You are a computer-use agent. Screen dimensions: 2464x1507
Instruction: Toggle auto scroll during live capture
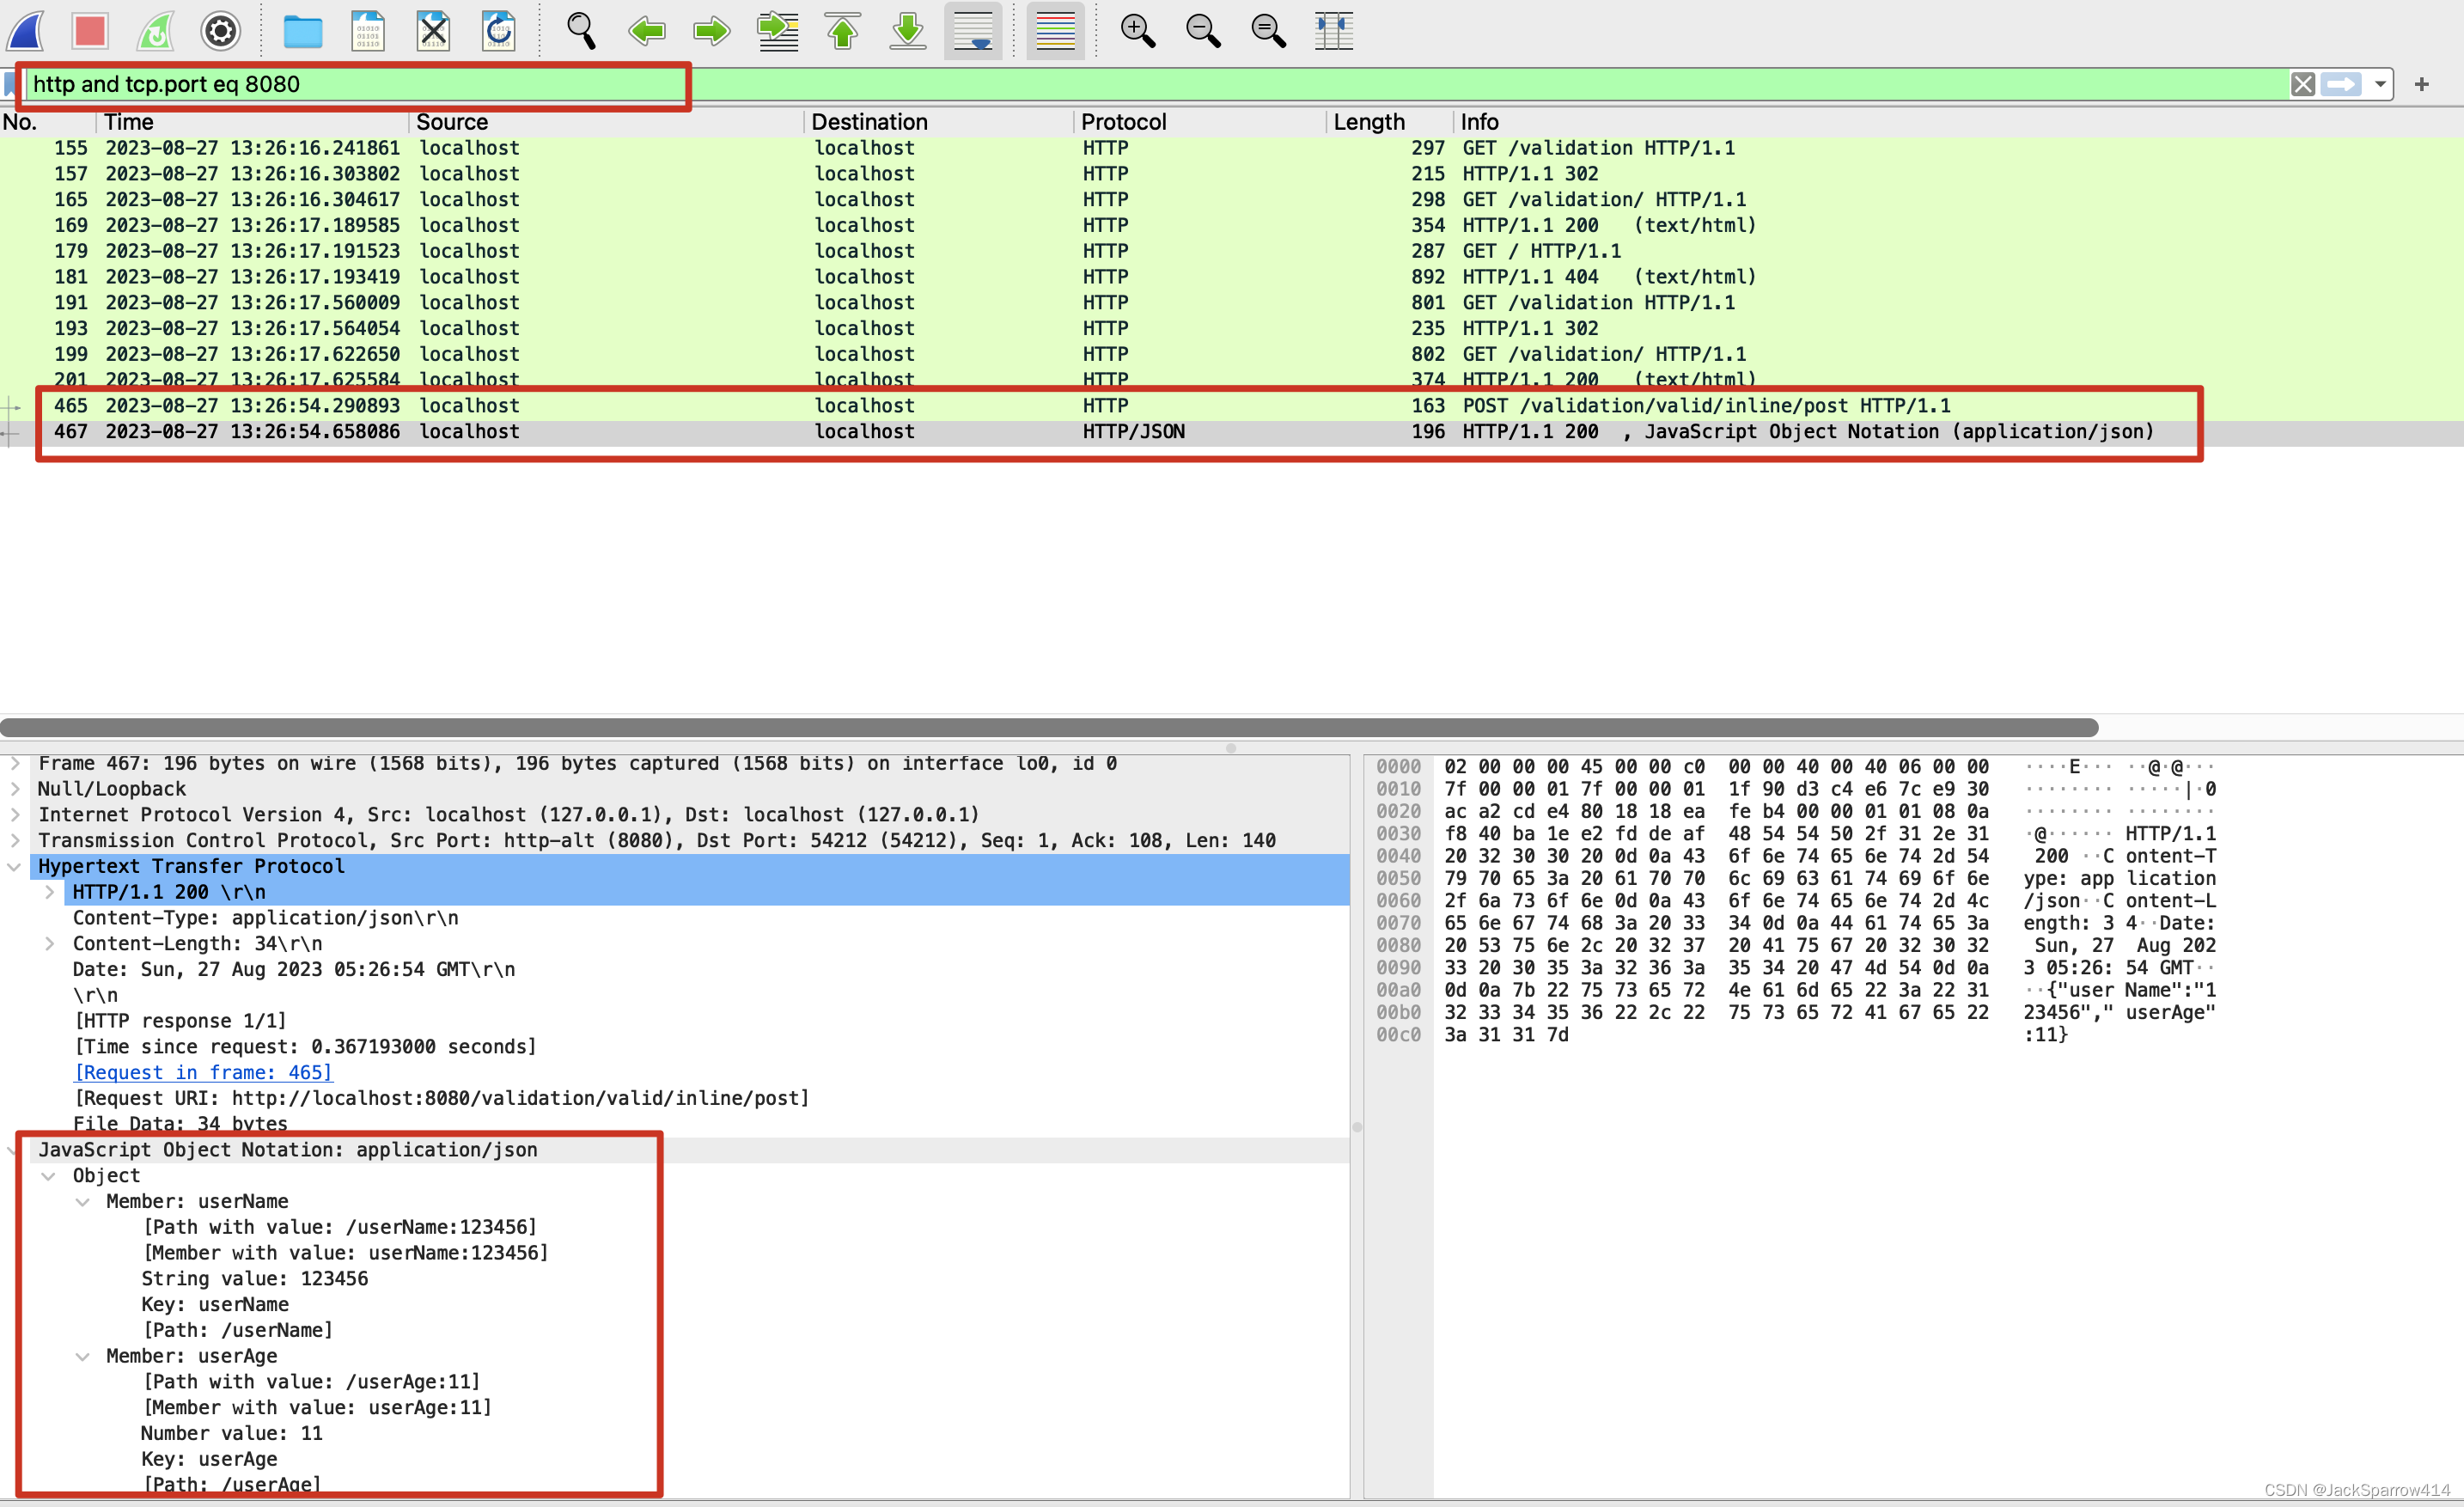[x=973, y=31]
